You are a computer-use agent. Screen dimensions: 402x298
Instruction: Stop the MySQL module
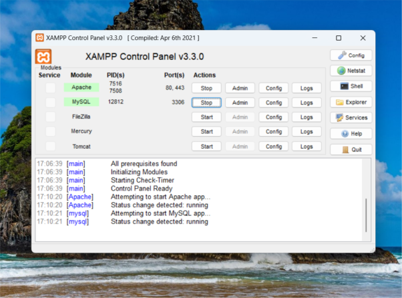point(206,103)
